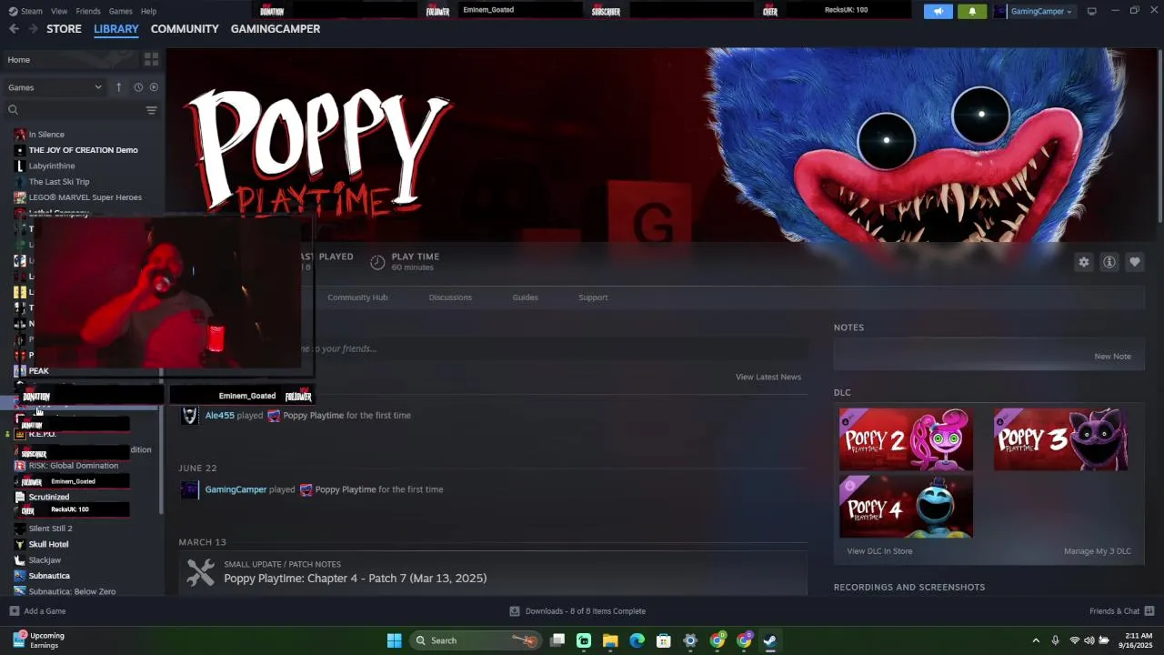Open the Guides tab
The height and width of the screenshot is (655, 1164).
point(526,297)
